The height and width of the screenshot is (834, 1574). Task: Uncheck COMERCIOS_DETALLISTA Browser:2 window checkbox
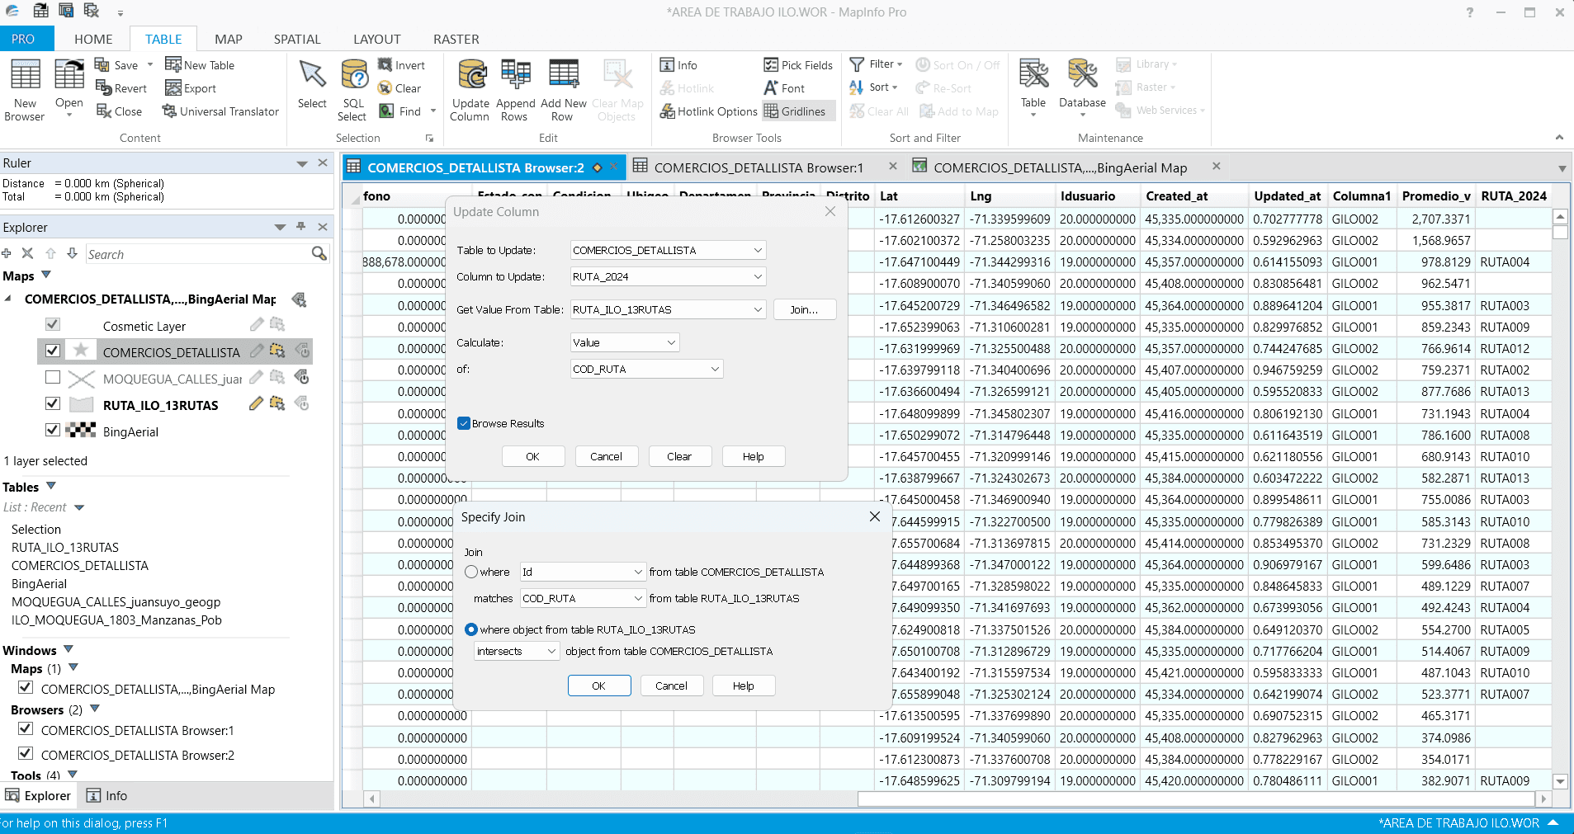tap(26, 754)
